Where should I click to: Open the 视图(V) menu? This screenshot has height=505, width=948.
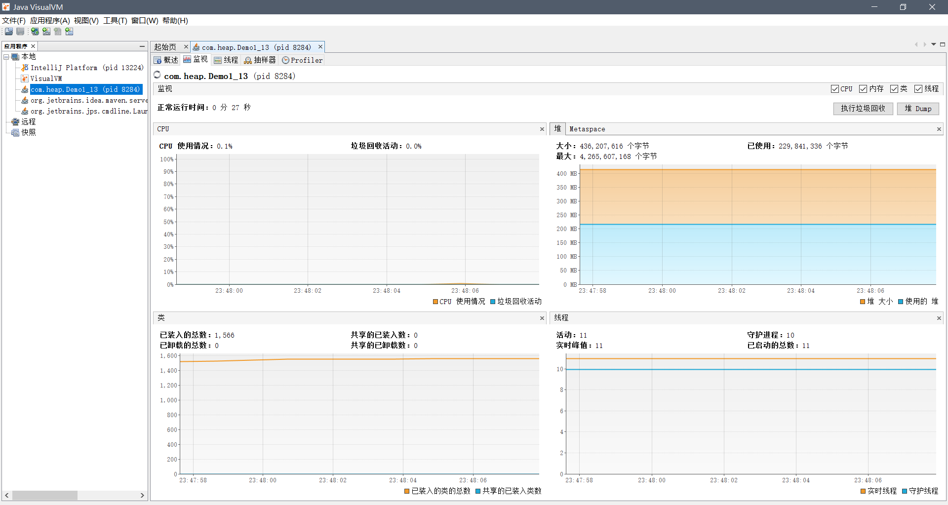click(x=86, y=21)
